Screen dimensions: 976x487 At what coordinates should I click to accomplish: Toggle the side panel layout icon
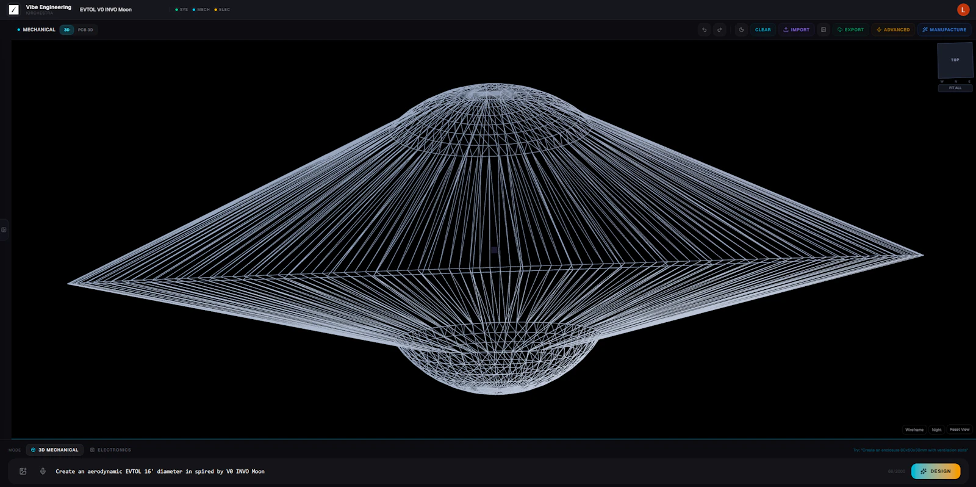click(x=823, y=29)
